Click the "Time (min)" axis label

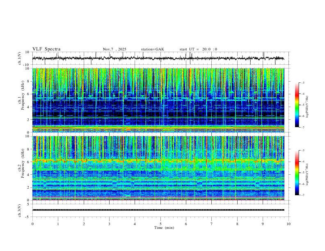164,228
